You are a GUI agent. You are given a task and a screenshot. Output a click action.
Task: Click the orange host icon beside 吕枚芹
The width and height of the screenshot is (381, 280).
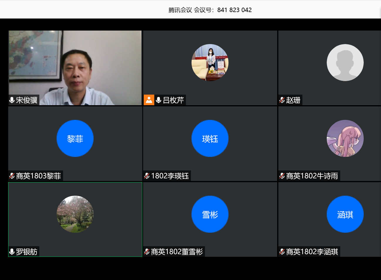click(x=149, y=100)
